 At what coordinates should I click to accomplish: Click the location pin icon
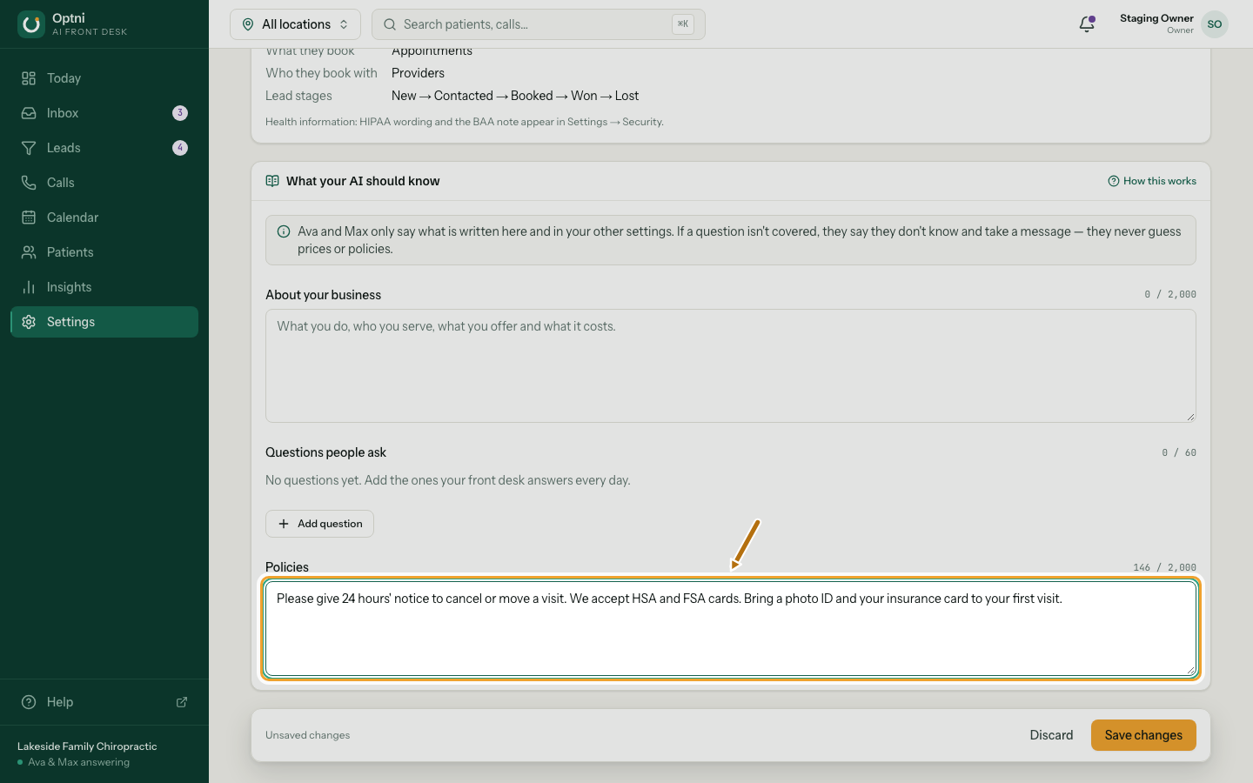pos(248,24)
